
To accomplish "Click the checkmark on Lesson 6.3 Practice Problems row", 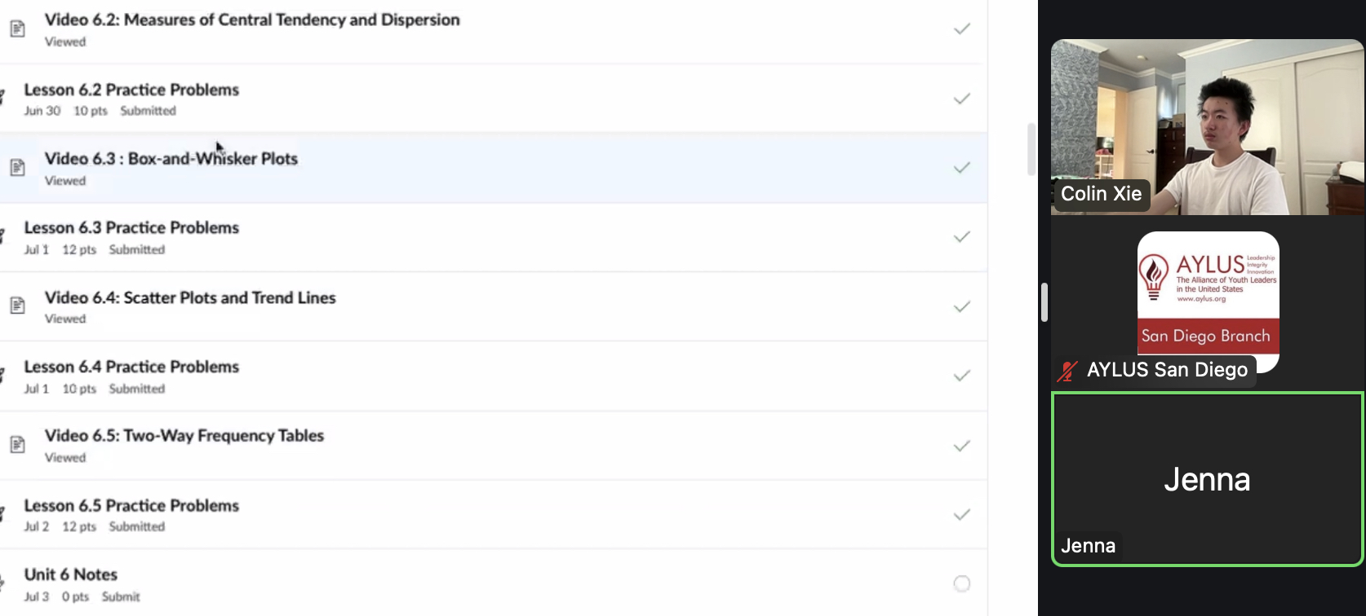I will [962, 237].
